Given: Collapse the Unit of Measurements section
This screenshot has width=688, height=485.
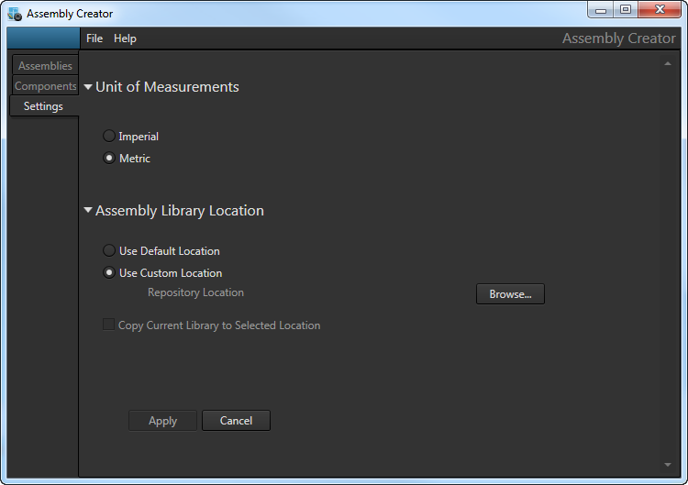Looking at the screenshot, I should click(88, 87).
